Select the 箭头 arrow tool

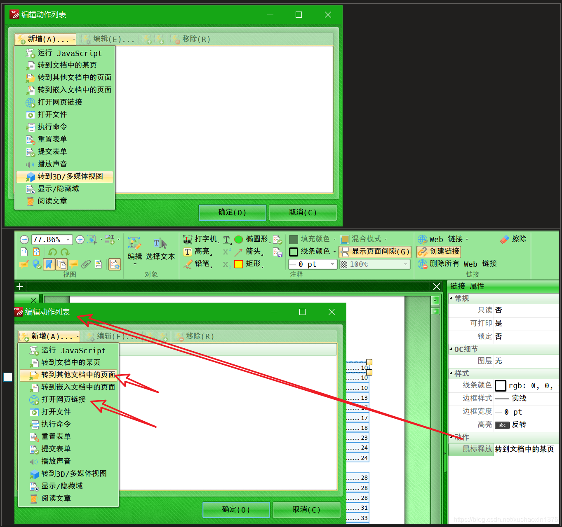click(249, 252)
